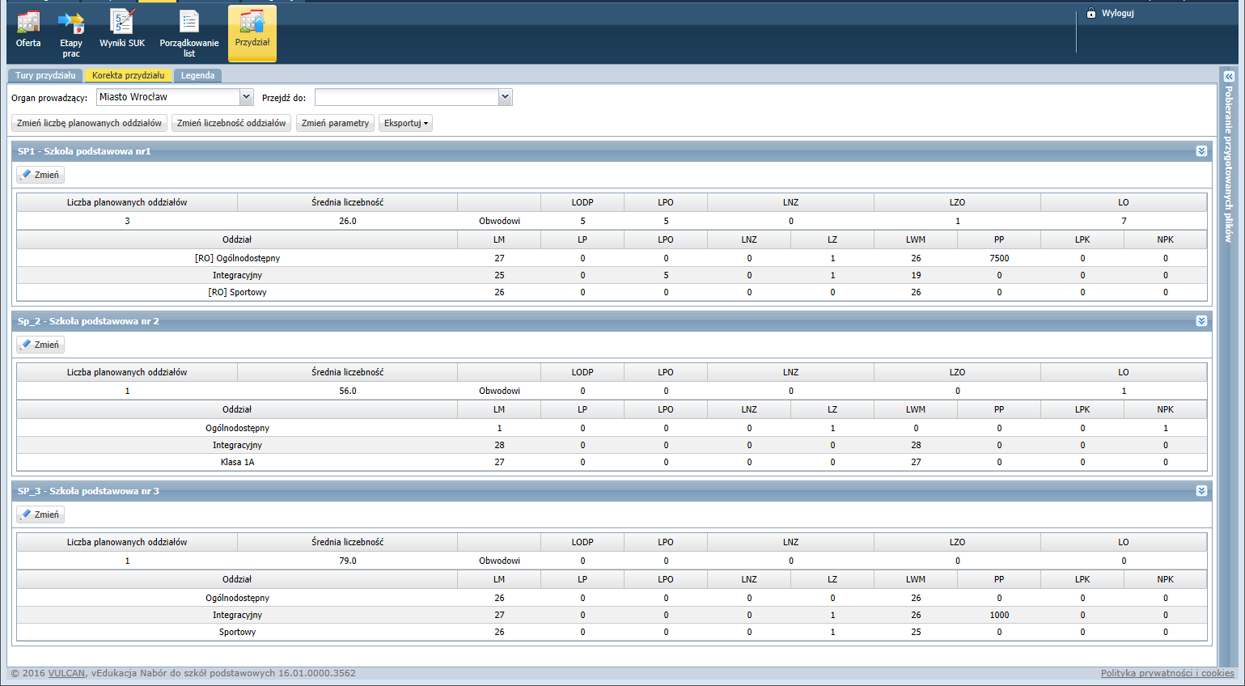
Task: Open the VULCAN link in footer
Action: coord(66,673)
